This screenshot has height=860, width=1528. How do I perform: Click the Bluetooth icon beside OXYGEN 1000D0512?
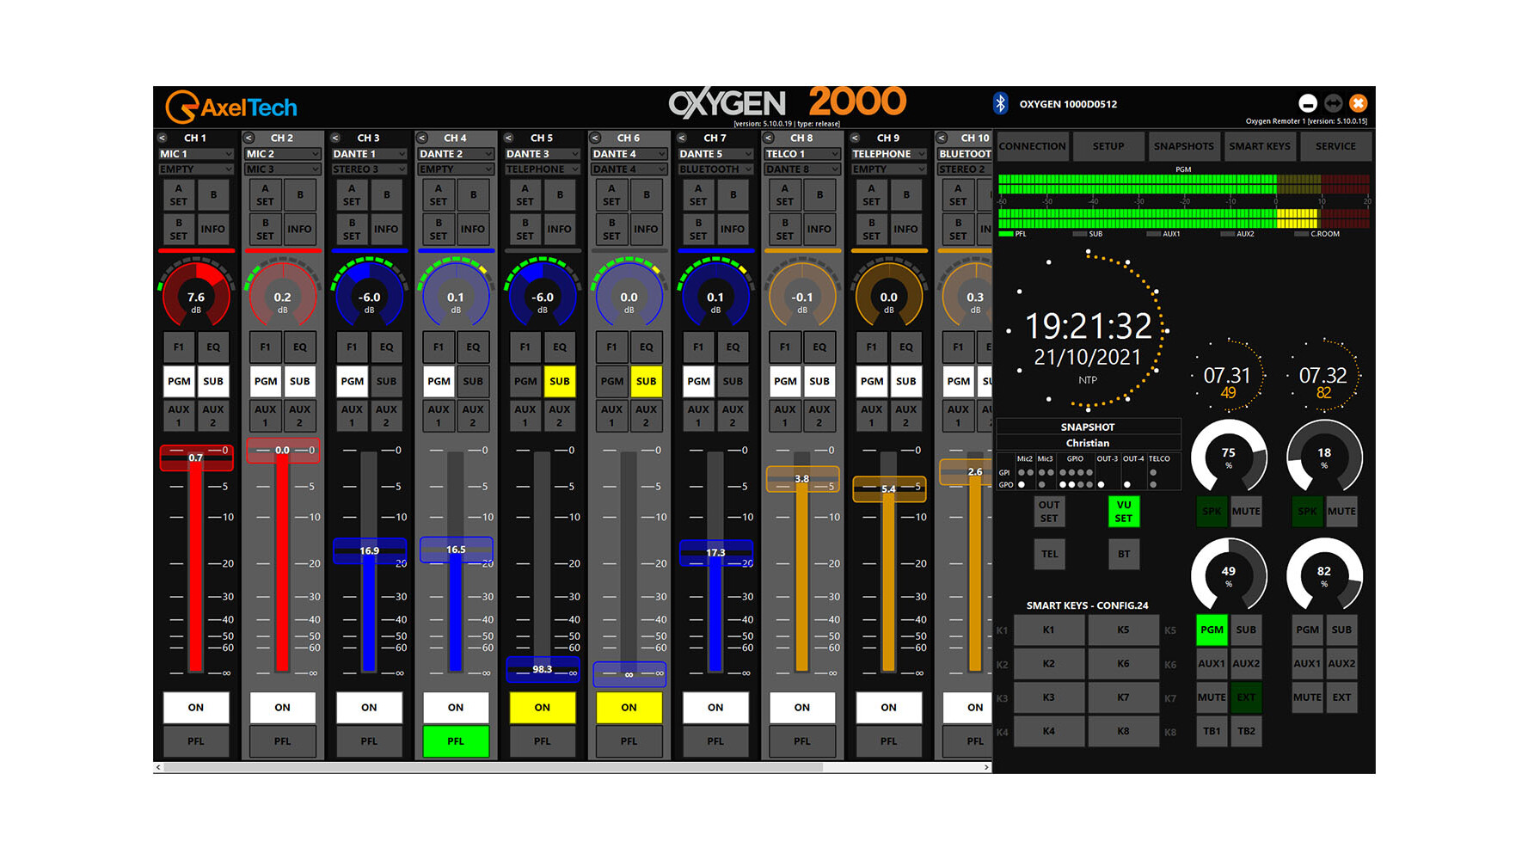1000,104
